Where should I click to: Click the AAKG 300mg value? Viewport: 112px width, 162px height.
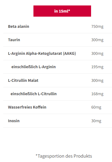97,54
